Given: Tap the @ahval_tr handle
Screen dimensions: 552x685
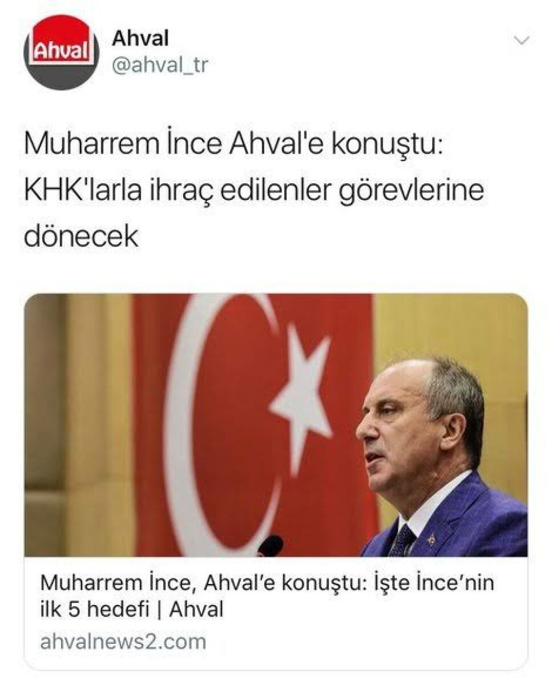Looking at the screenshot, I should point(159,66).
